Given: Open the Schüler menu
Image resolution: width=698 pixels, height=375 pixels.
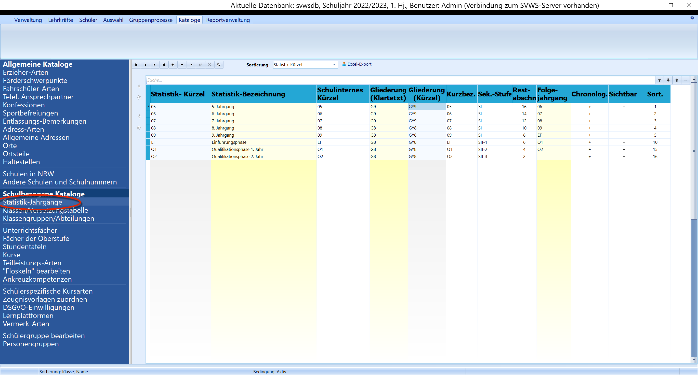Looking at the screenshot, I should [x=88, y=20].
